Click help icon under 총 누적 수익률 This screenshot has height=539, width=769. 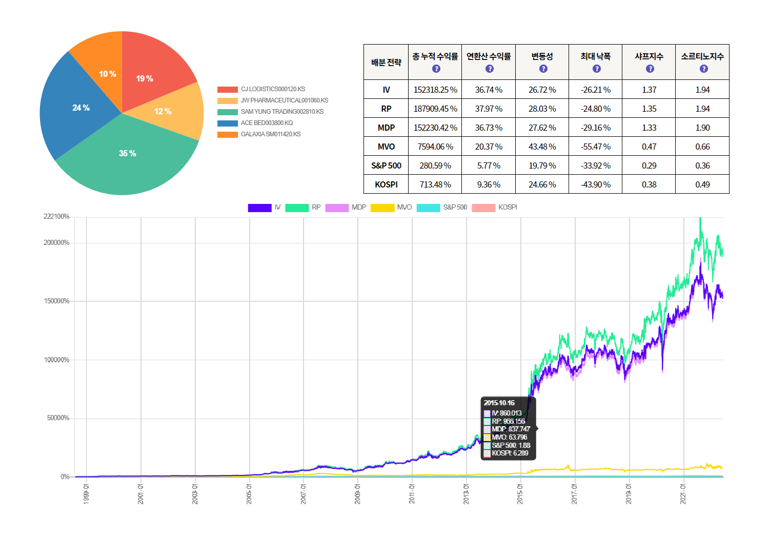pyautogui.click(x=436, y=69)
